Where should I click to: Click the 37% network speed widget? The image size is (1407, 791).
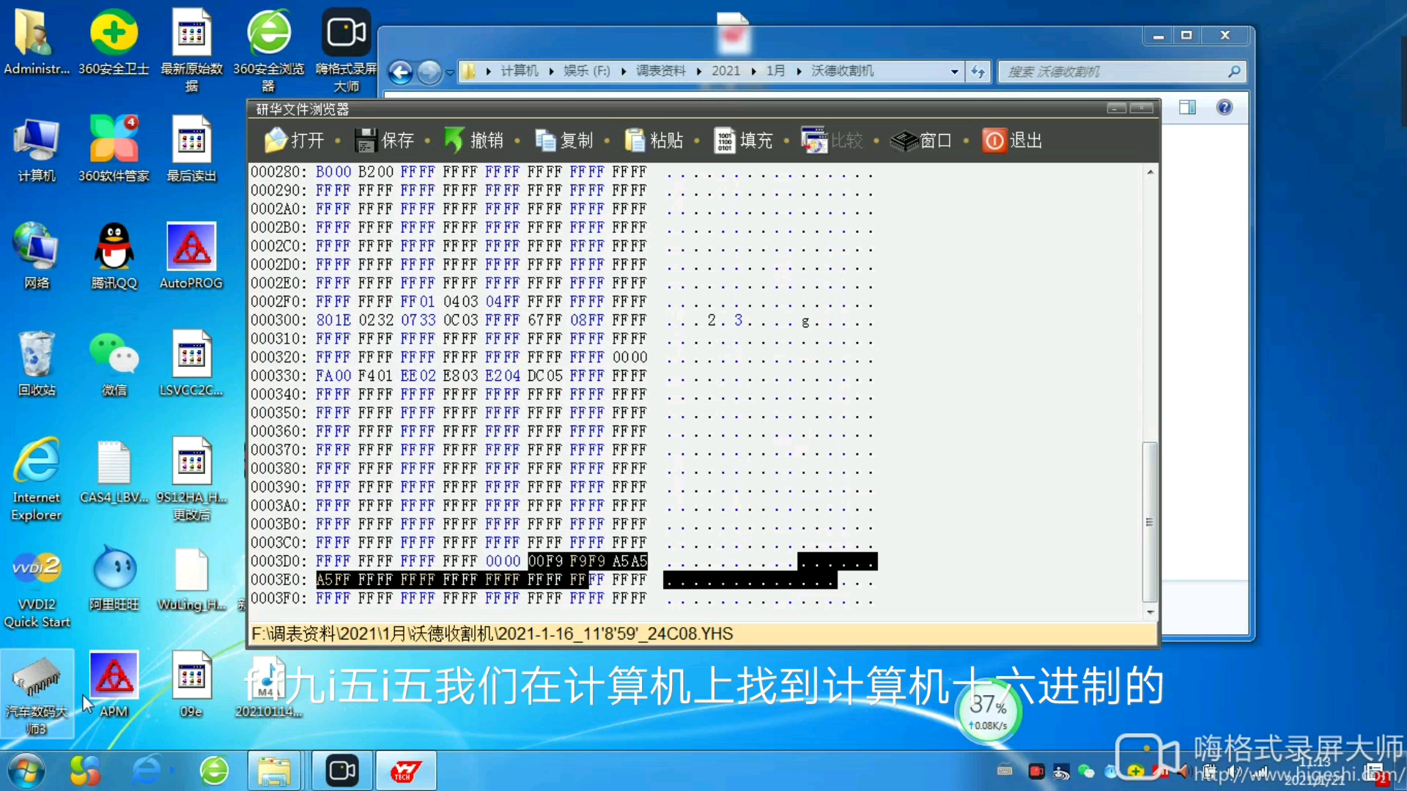coord(988,713)
